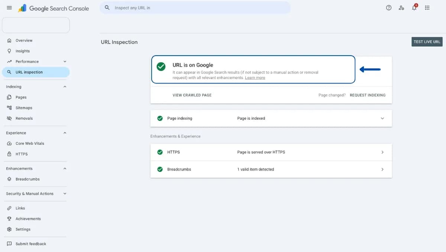Expand the Page indexing details chevron
Screen dimensions: 446x252
pyautogui.click(x=382, y=119)
